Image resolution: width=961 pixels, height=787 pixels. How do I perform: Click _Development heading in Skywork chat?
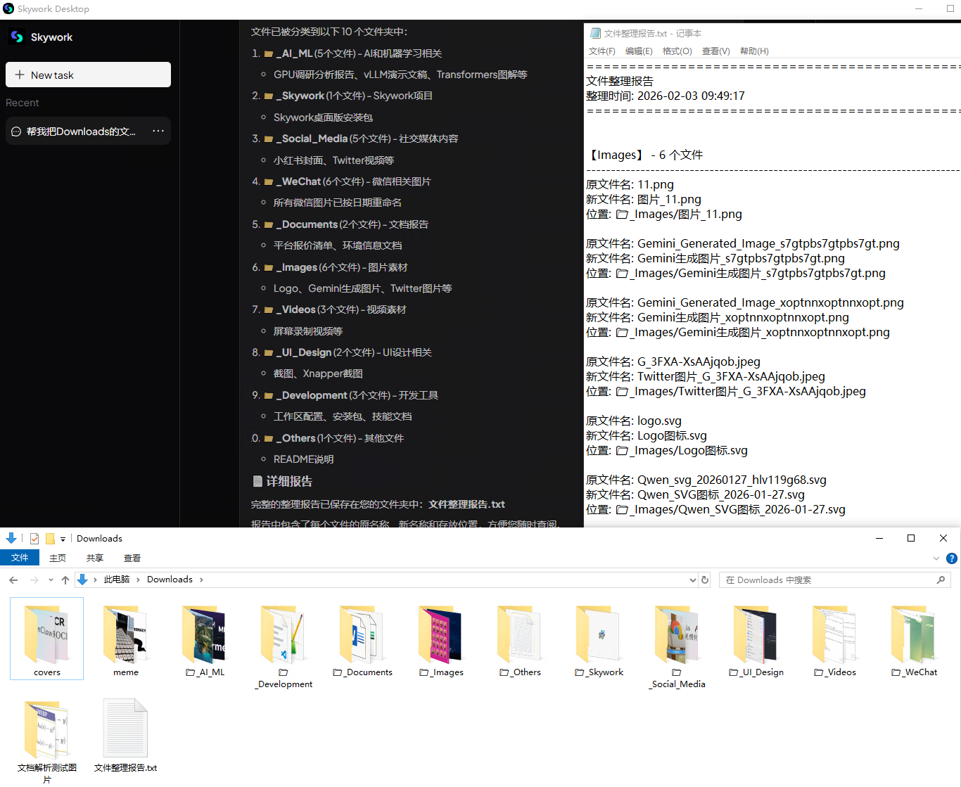coord(312,395)
